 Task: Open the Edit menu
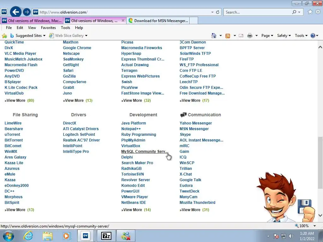click(x=20, y=28)
